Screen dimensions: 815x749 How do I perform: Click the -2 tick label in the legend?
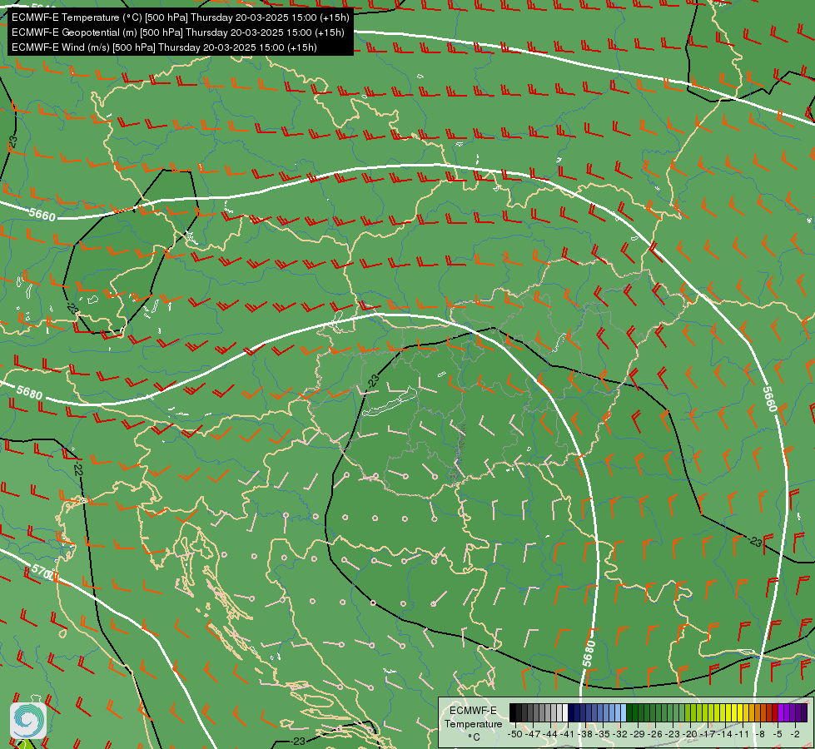click(795, 734)
